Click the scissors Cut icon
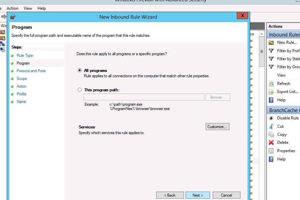The height and width of the screenshot is (200, 300). [x=271, y=126]
